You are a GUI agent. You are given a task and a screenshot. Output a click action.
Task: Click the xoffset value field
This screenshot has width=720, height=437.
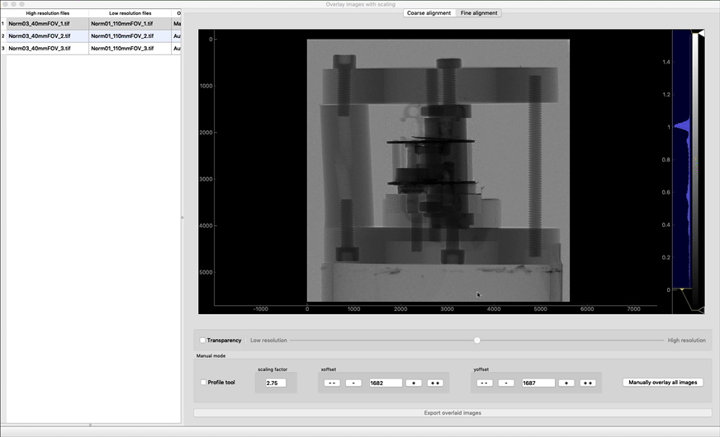386,383
